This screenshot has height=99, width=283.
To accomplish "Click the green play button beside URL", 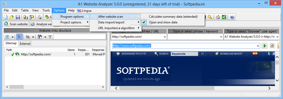I will pyautogui.click(x=265, y=46).
